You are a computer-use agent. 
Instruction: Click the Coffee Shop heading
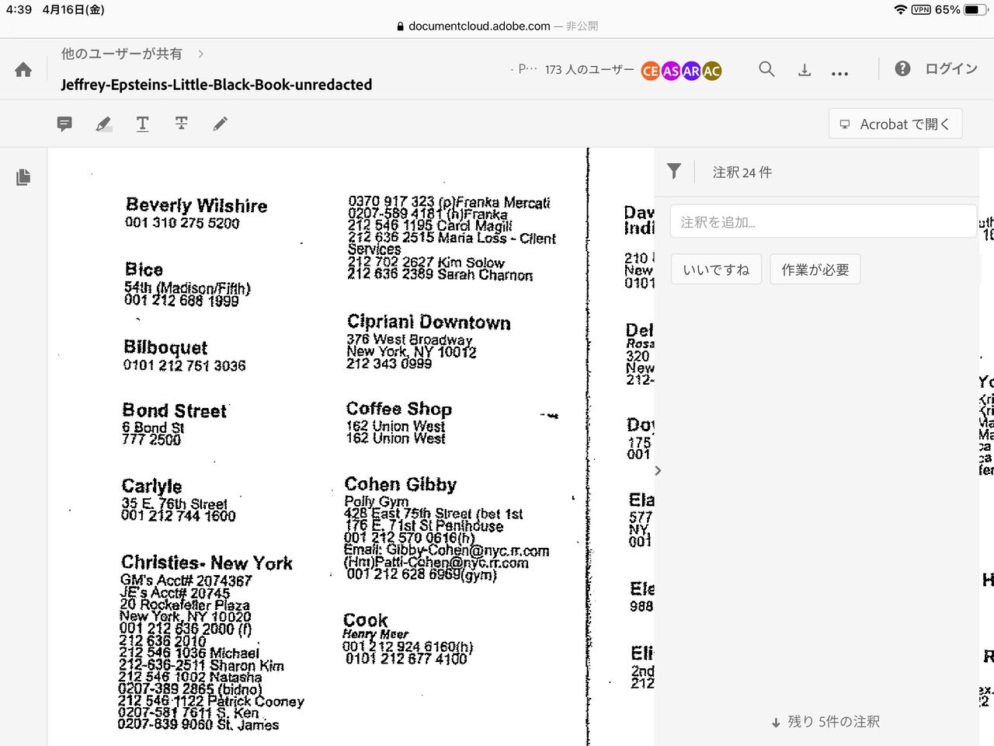(x=399, y=409)
